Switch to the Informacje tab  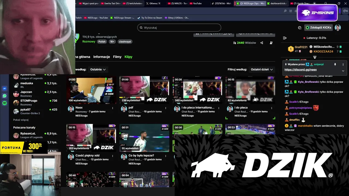101,57
